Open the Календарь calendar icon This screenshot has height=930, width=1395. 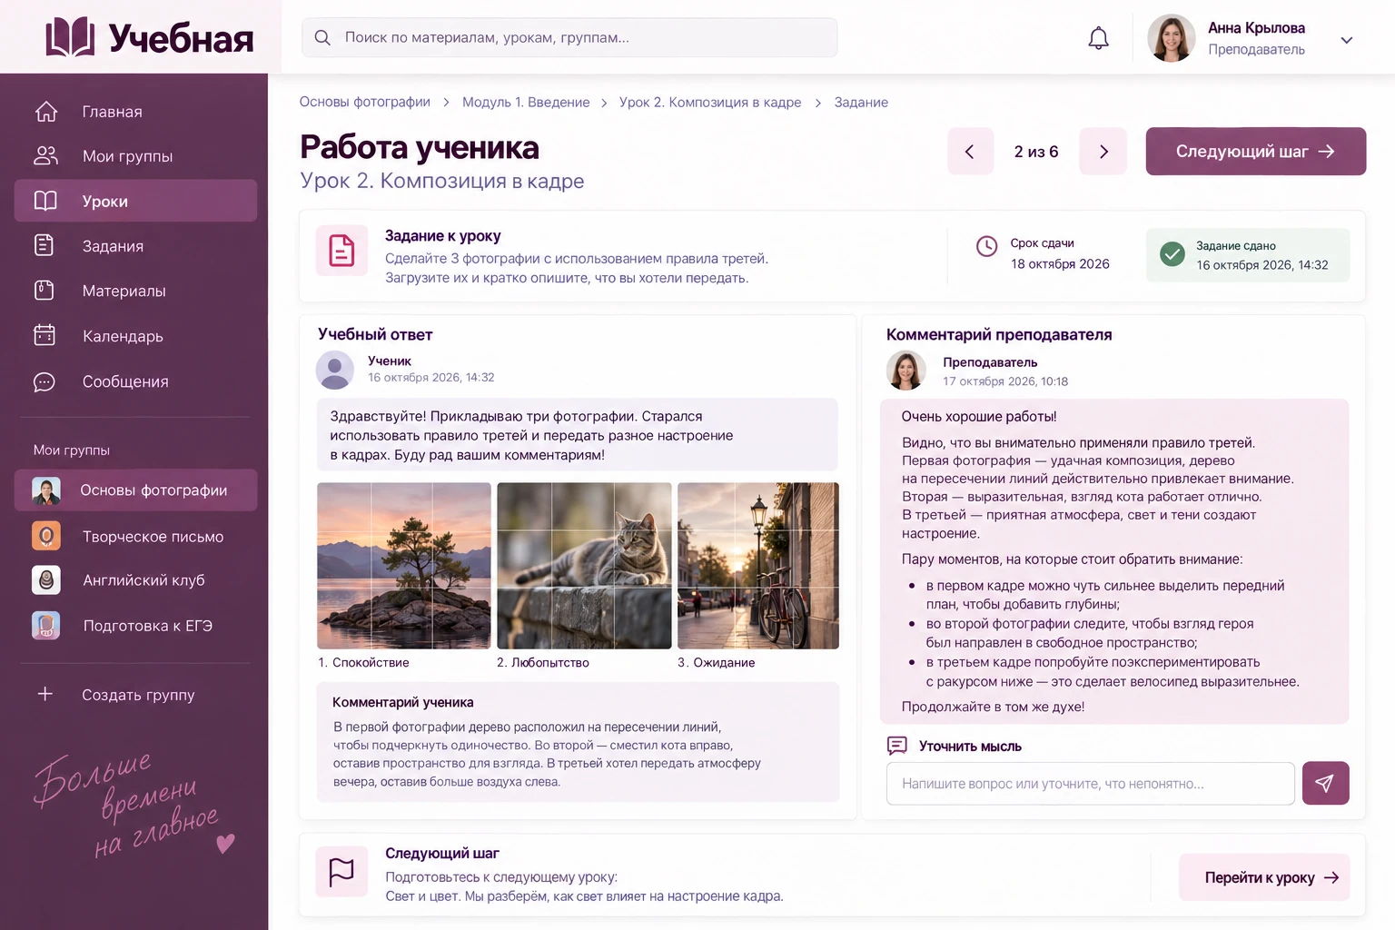point(45,335)
